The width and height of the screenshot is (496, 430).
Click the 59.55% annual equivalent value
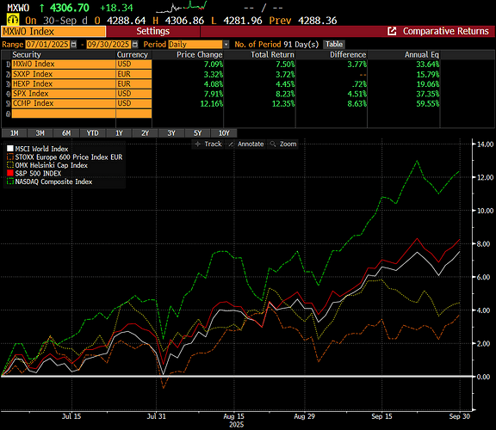click(x=428, y=103)
